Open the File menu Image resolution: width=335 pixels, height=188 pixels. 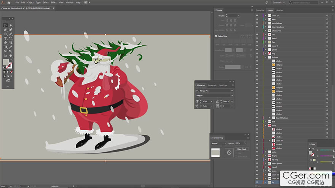[17, 3]
